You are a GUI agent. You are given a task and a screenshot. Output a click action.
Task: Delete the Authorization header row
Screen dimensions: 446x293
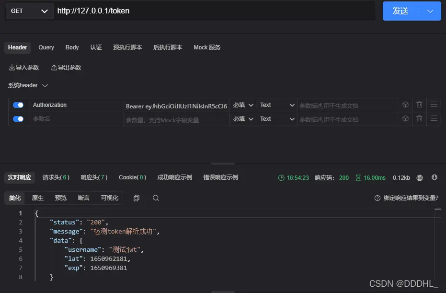pos(419,105)
